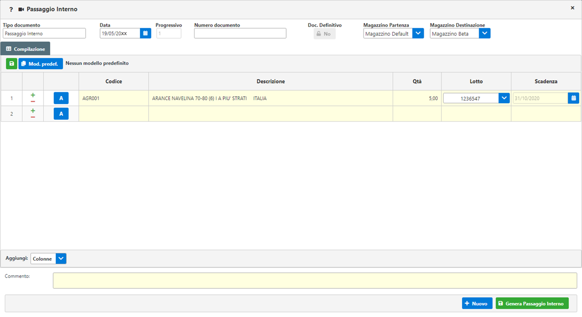Click the empty Descrizione cell in row 2
Viewport: 582px width, 317px height.
(270, 114)
